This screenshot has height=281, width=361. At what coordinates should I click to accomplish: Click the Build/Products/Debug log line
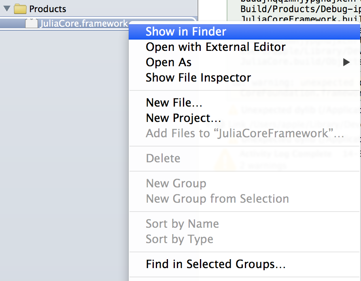pos(300,9)
